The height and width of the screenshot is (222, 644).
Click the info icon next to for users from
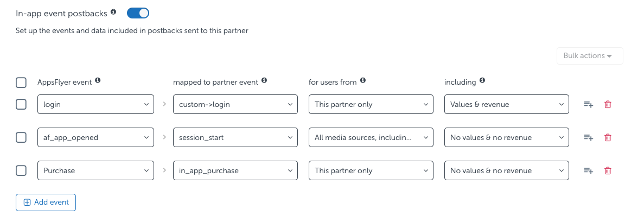(363, 80)
